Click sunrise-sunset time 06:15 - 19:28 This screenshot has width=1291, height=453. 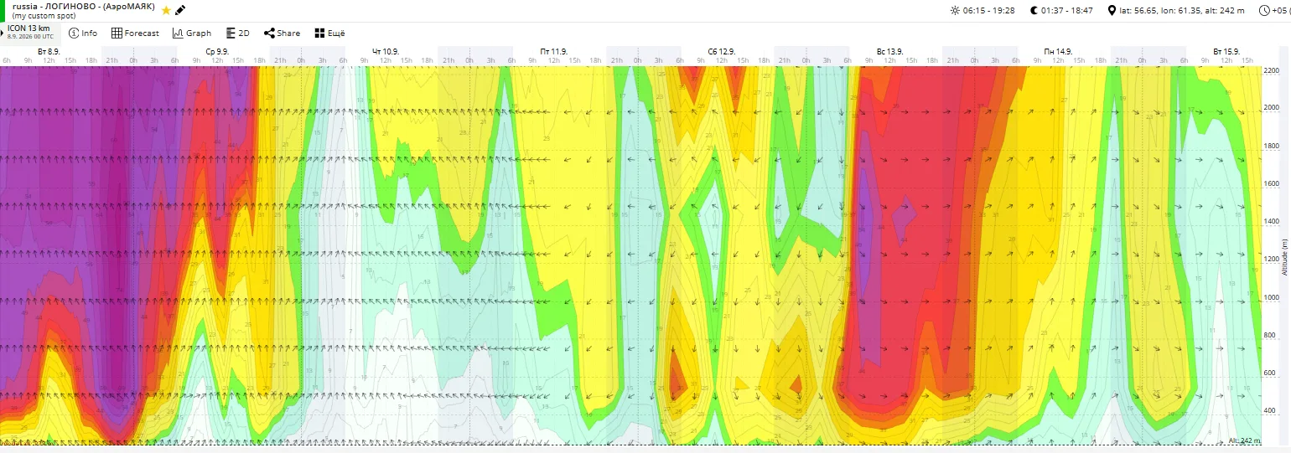click(989, 11)
